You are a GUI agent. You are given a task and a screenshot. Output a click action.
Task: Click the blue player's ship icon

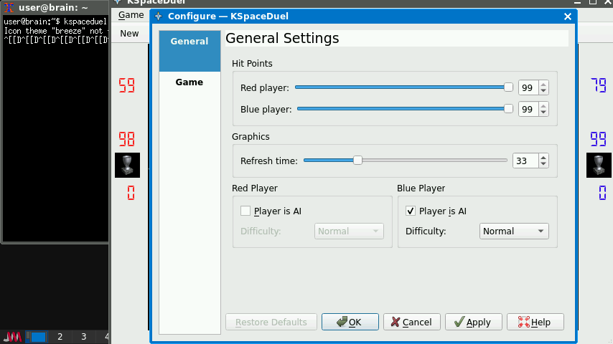[x=599, y=165]
